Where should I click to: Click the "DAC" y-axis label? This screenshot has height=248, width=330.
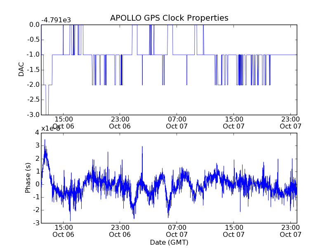21,69
